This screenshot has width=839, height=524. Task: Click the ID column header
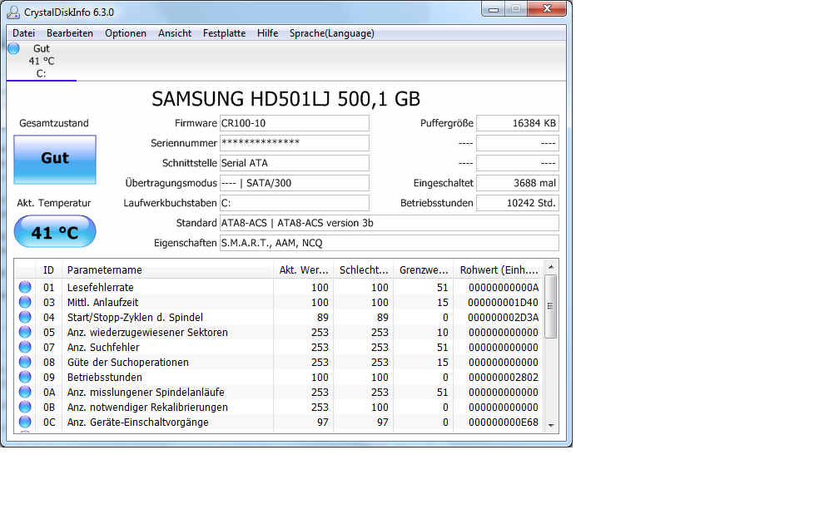pos(48,270)
